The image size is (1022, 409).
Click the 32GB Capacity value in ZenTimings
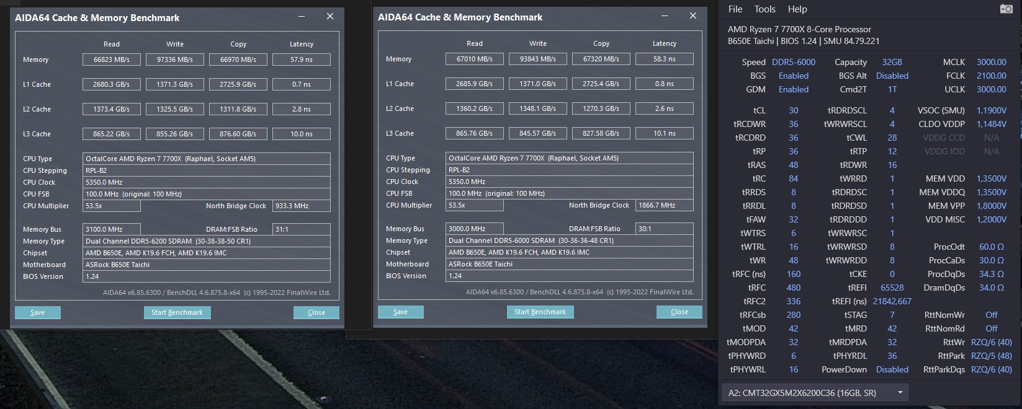[892, 62]
